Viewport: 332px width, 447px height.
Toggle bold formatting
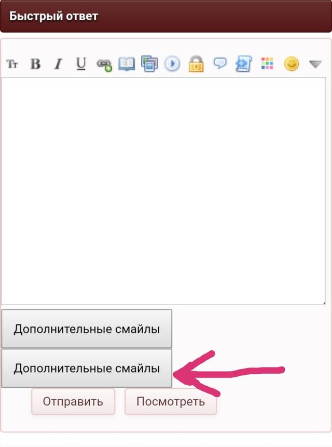(x=35, y=64)
